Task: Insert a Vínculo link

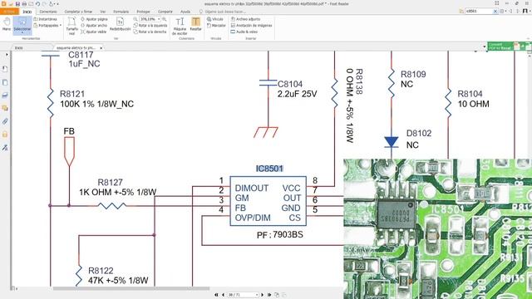Action: tap(215, 19)
